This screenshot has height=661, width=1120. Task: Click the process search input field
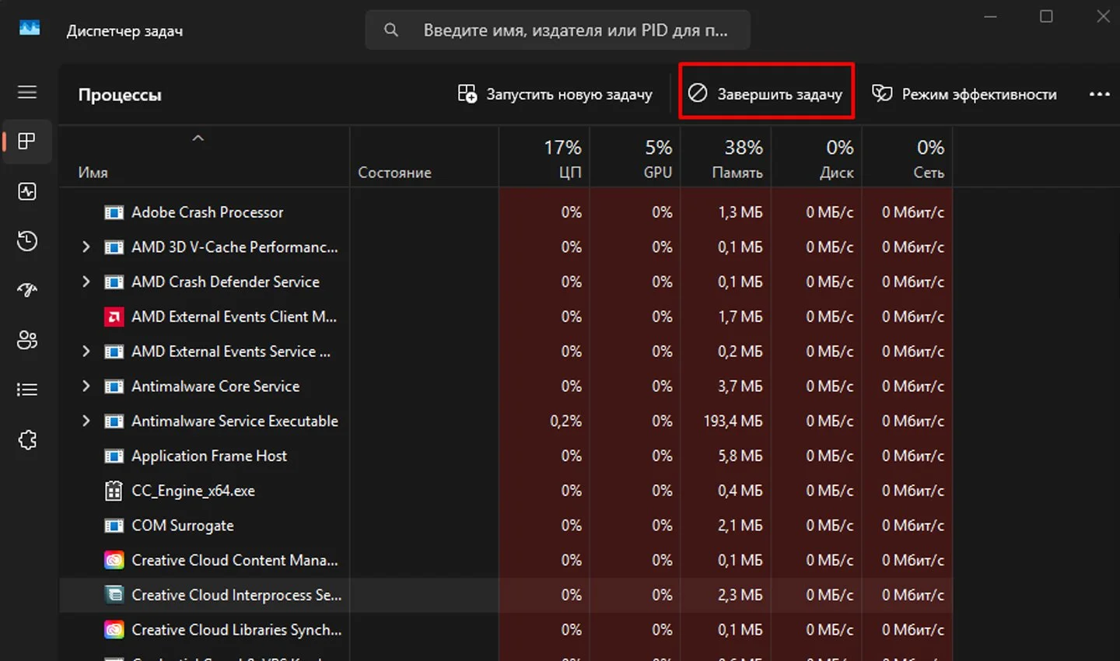pyautogui.click(x=558, y=30)
